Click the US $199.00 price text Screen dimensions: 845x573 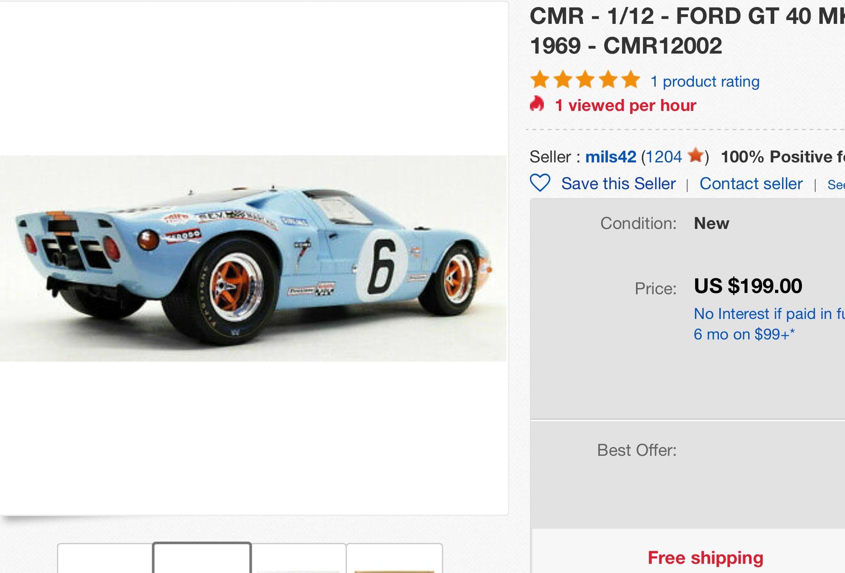coord(748,286)
